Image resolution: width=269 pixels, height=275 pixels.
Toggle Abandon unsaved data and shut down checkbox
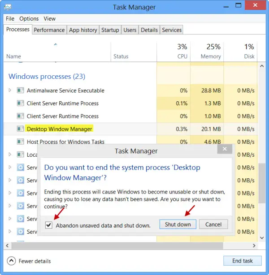tap(48, 225)
